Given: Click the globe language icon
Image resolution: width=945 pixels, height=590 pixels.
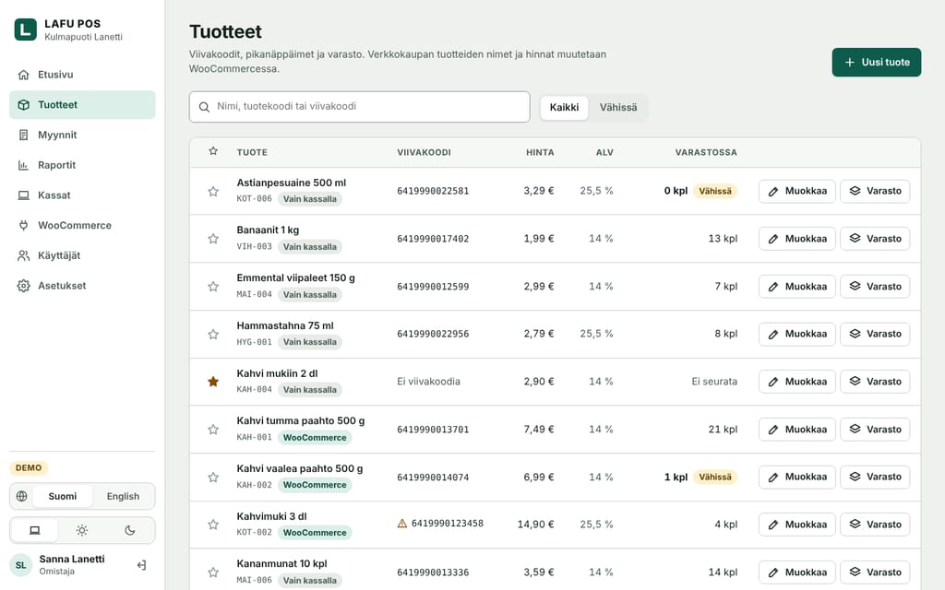Looking at the screenshot, I should tap(22, 496).
